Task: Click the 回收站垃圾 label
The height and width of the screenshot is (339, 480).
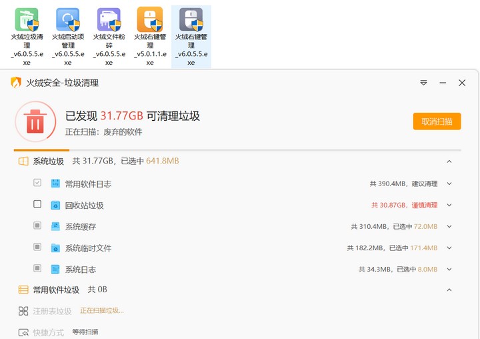Action: [x=84, y=206]
